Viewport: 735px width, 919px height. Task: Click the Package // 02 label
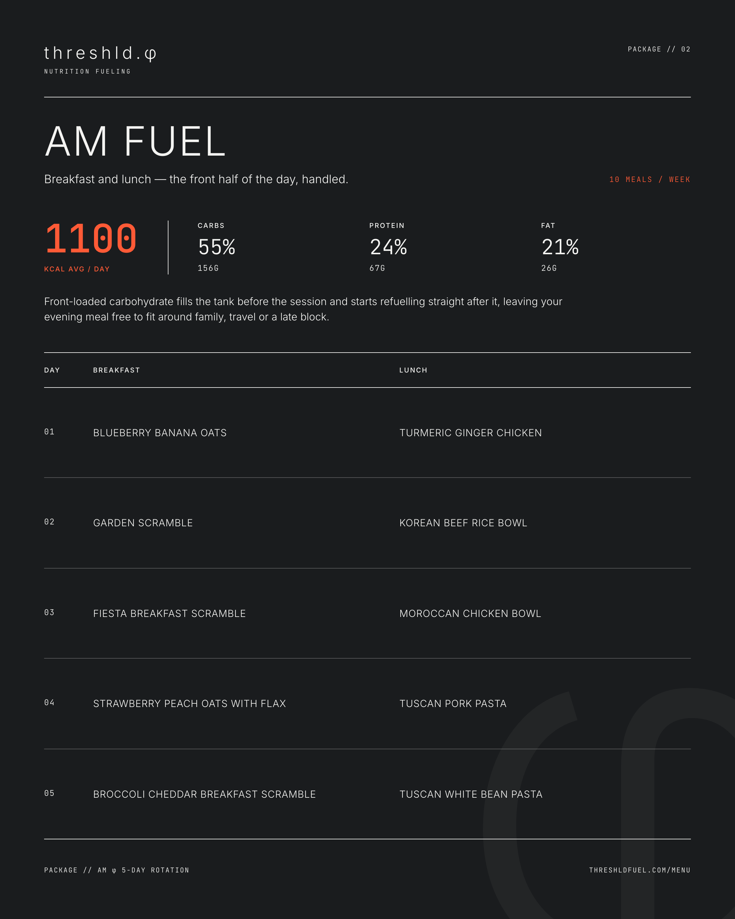659,49
